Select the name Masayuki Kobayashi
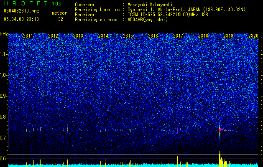 click(150, 5)
